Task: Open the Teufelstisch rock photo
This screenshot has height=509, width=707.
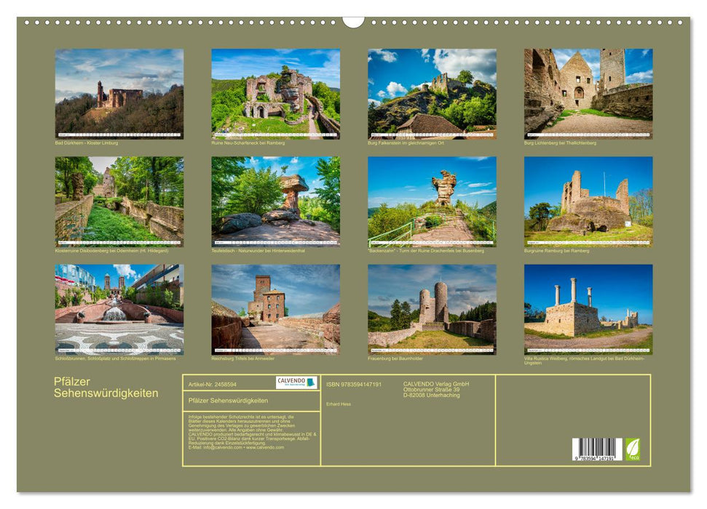Action: (x=275, y=201)
